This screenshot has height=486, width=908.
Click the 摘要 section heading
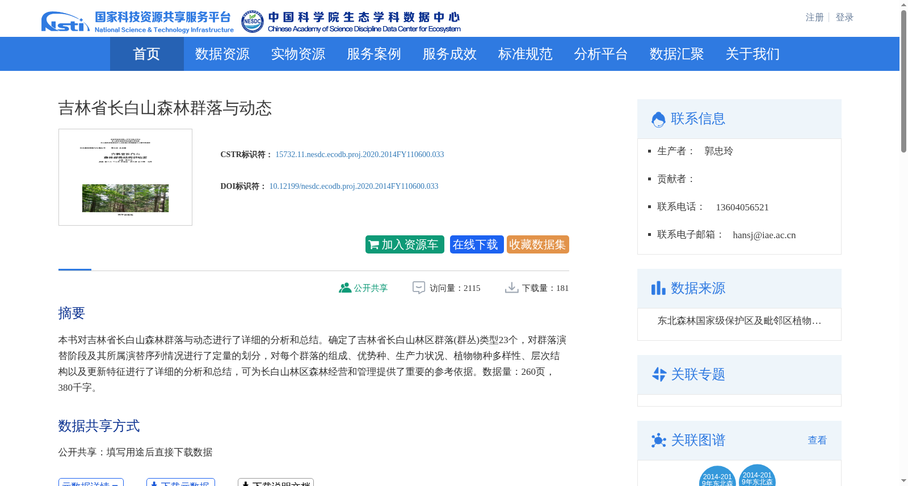(x=72, y=313)
